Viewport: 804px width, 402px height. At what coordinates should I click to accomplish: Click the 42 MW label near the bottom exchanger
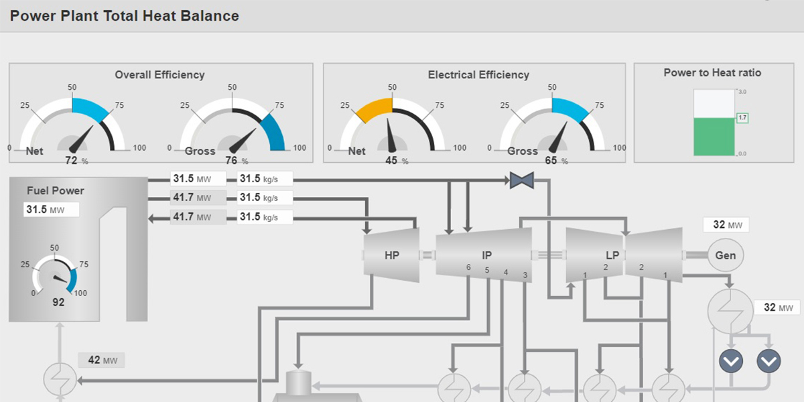[x=102, y=360]
